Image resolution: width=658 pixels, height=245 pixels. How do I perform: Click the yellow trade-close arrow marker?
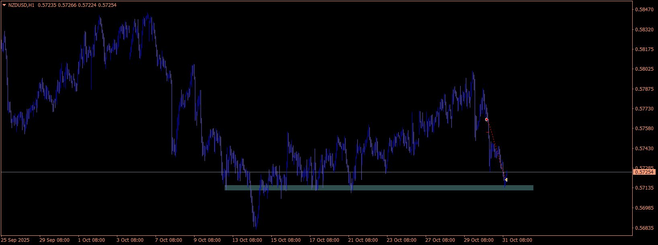coord(506,180)
